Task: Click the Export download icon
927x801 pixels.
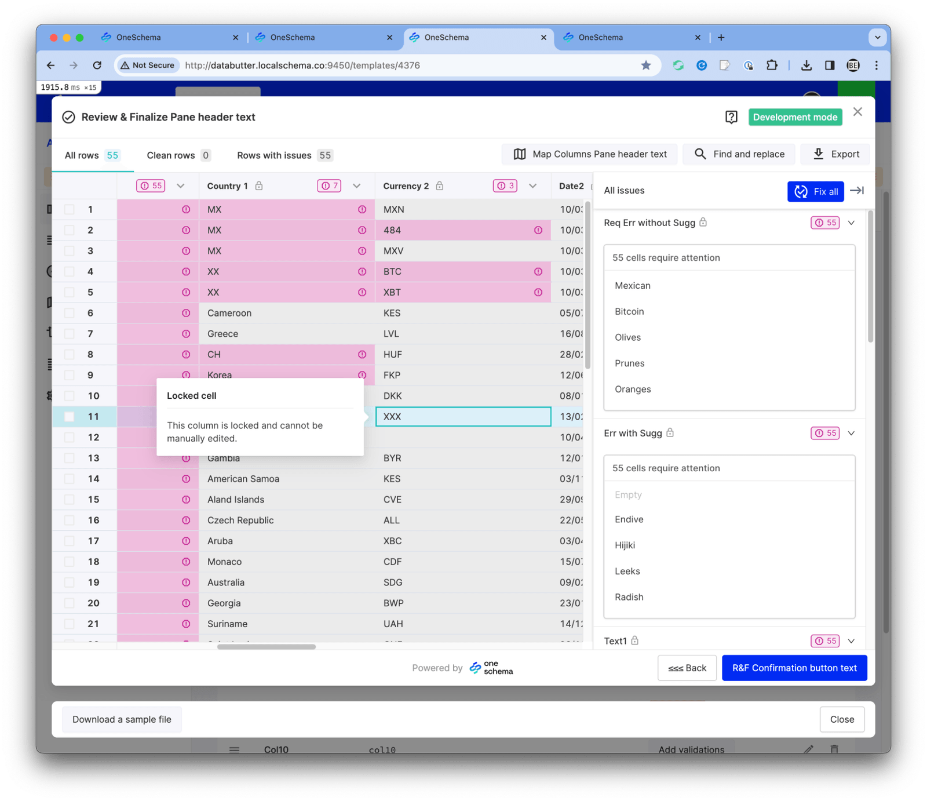Action: click(819, 154)
